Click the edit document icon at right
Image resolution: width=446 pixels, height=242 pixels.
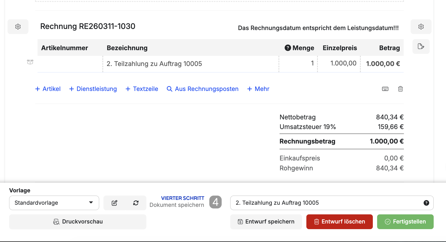tap(421, 46)
